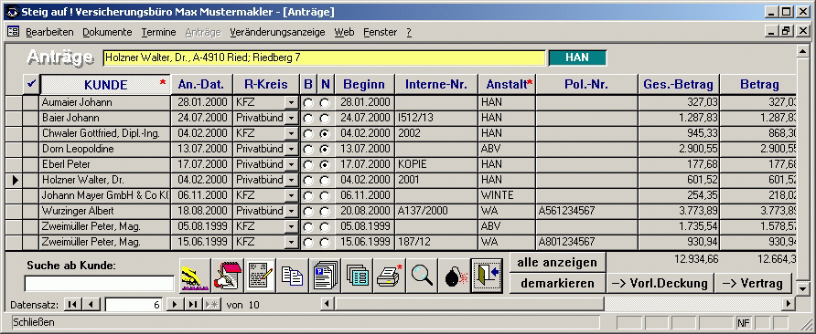Viewport: 816px width, 334px height.
Task: Go to previous record navigation arrow
Action: tap(91, 305)
